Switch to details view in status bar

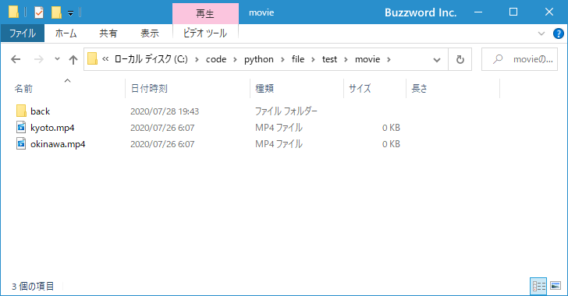point(538,286)
